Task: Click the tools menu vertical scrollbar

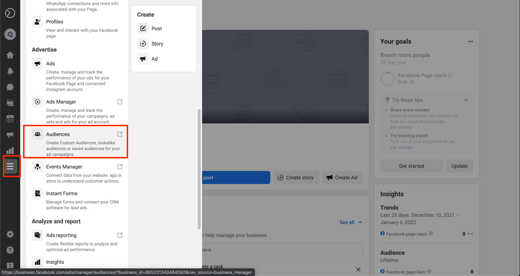Action: click(199, 170)
